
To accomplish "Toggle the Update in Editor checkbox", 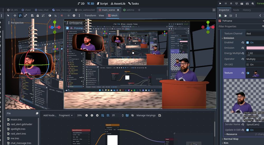I will 248,130.
